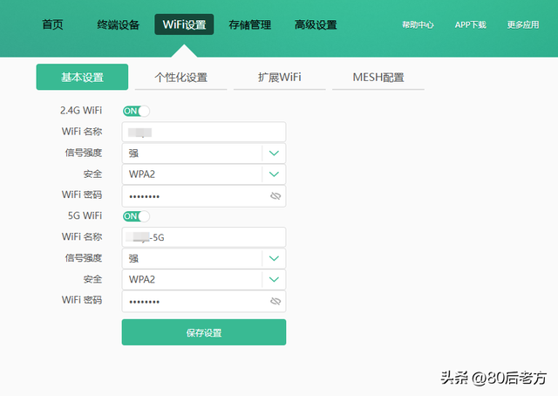558x396 pixels.
Task: Disable the 5G WiFi switch
Action: coord(136,215)
